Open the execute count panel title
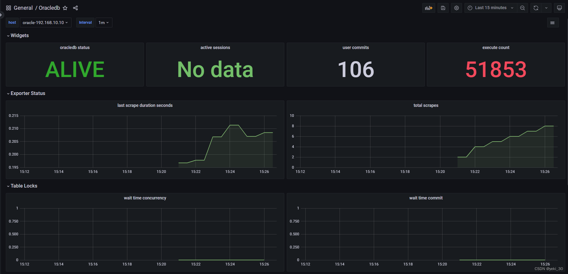The image size is (568, 274). click(496, 47)
